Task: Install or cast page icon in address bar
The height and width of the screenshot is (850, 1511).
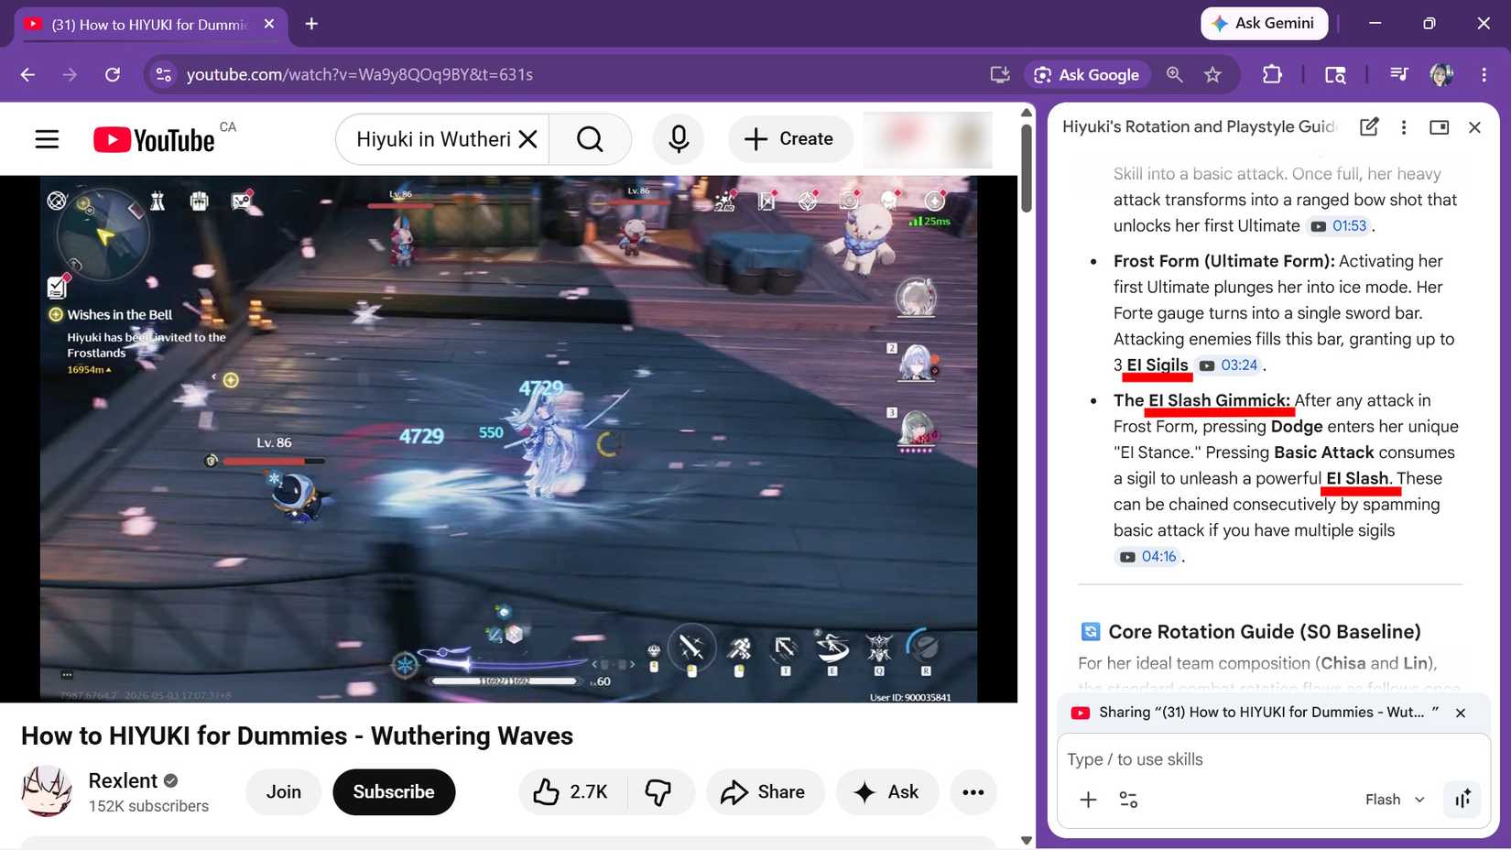Action: 1000,75
